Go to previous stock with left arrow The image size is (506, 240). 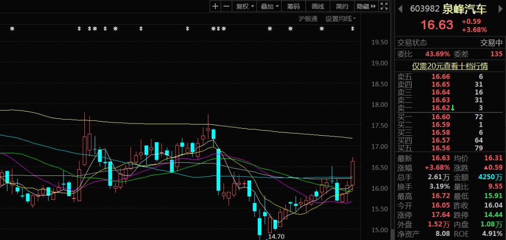pyautogui.click(x=401, y=8)
